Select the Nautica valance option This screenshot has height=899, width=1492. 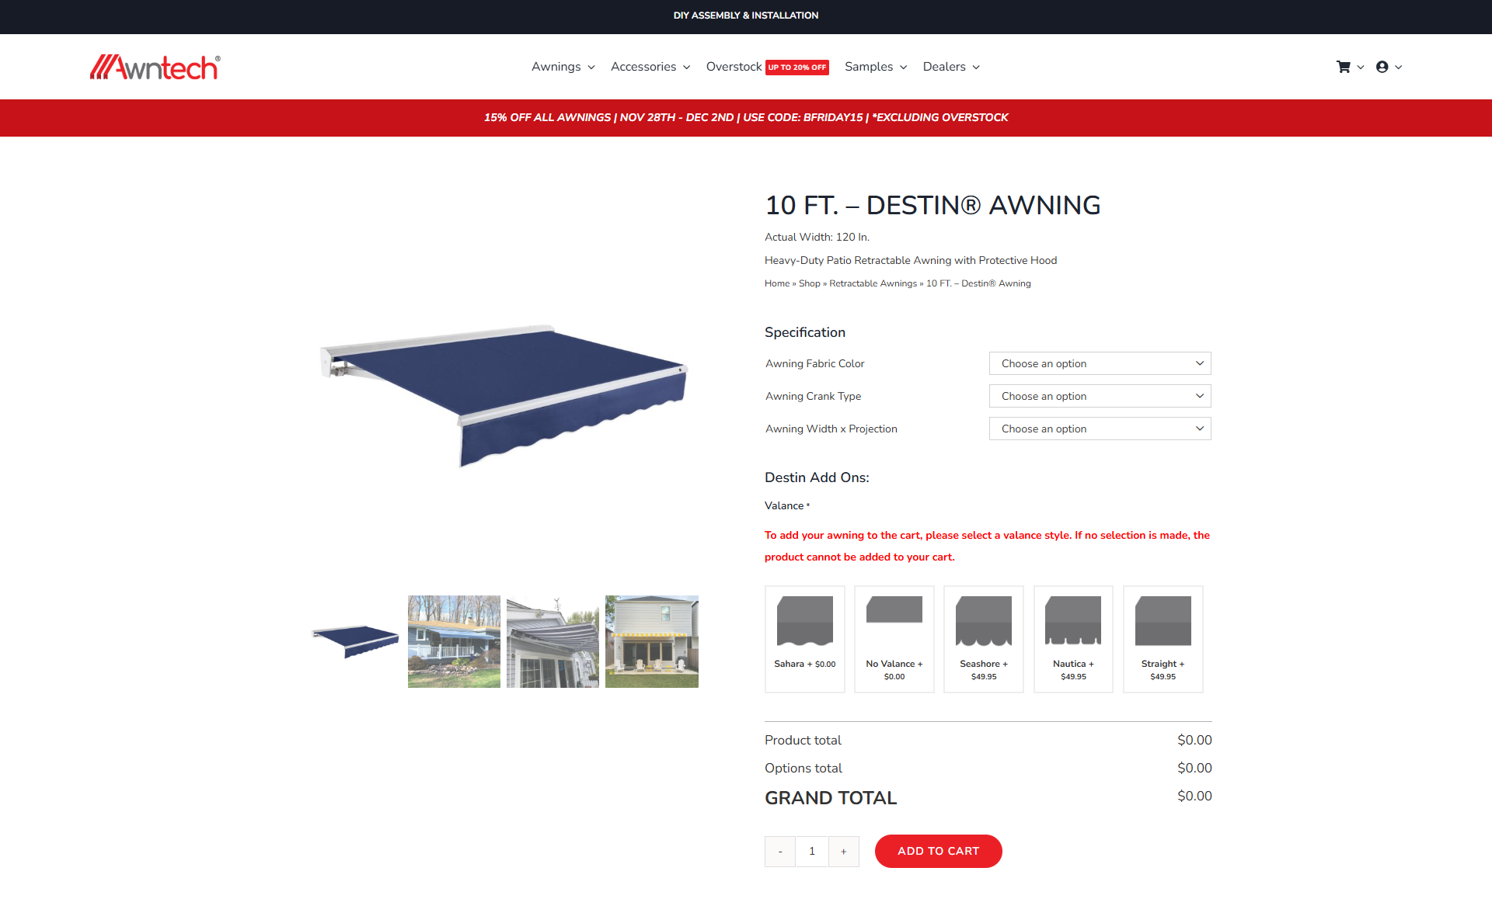pos(1073,639)
